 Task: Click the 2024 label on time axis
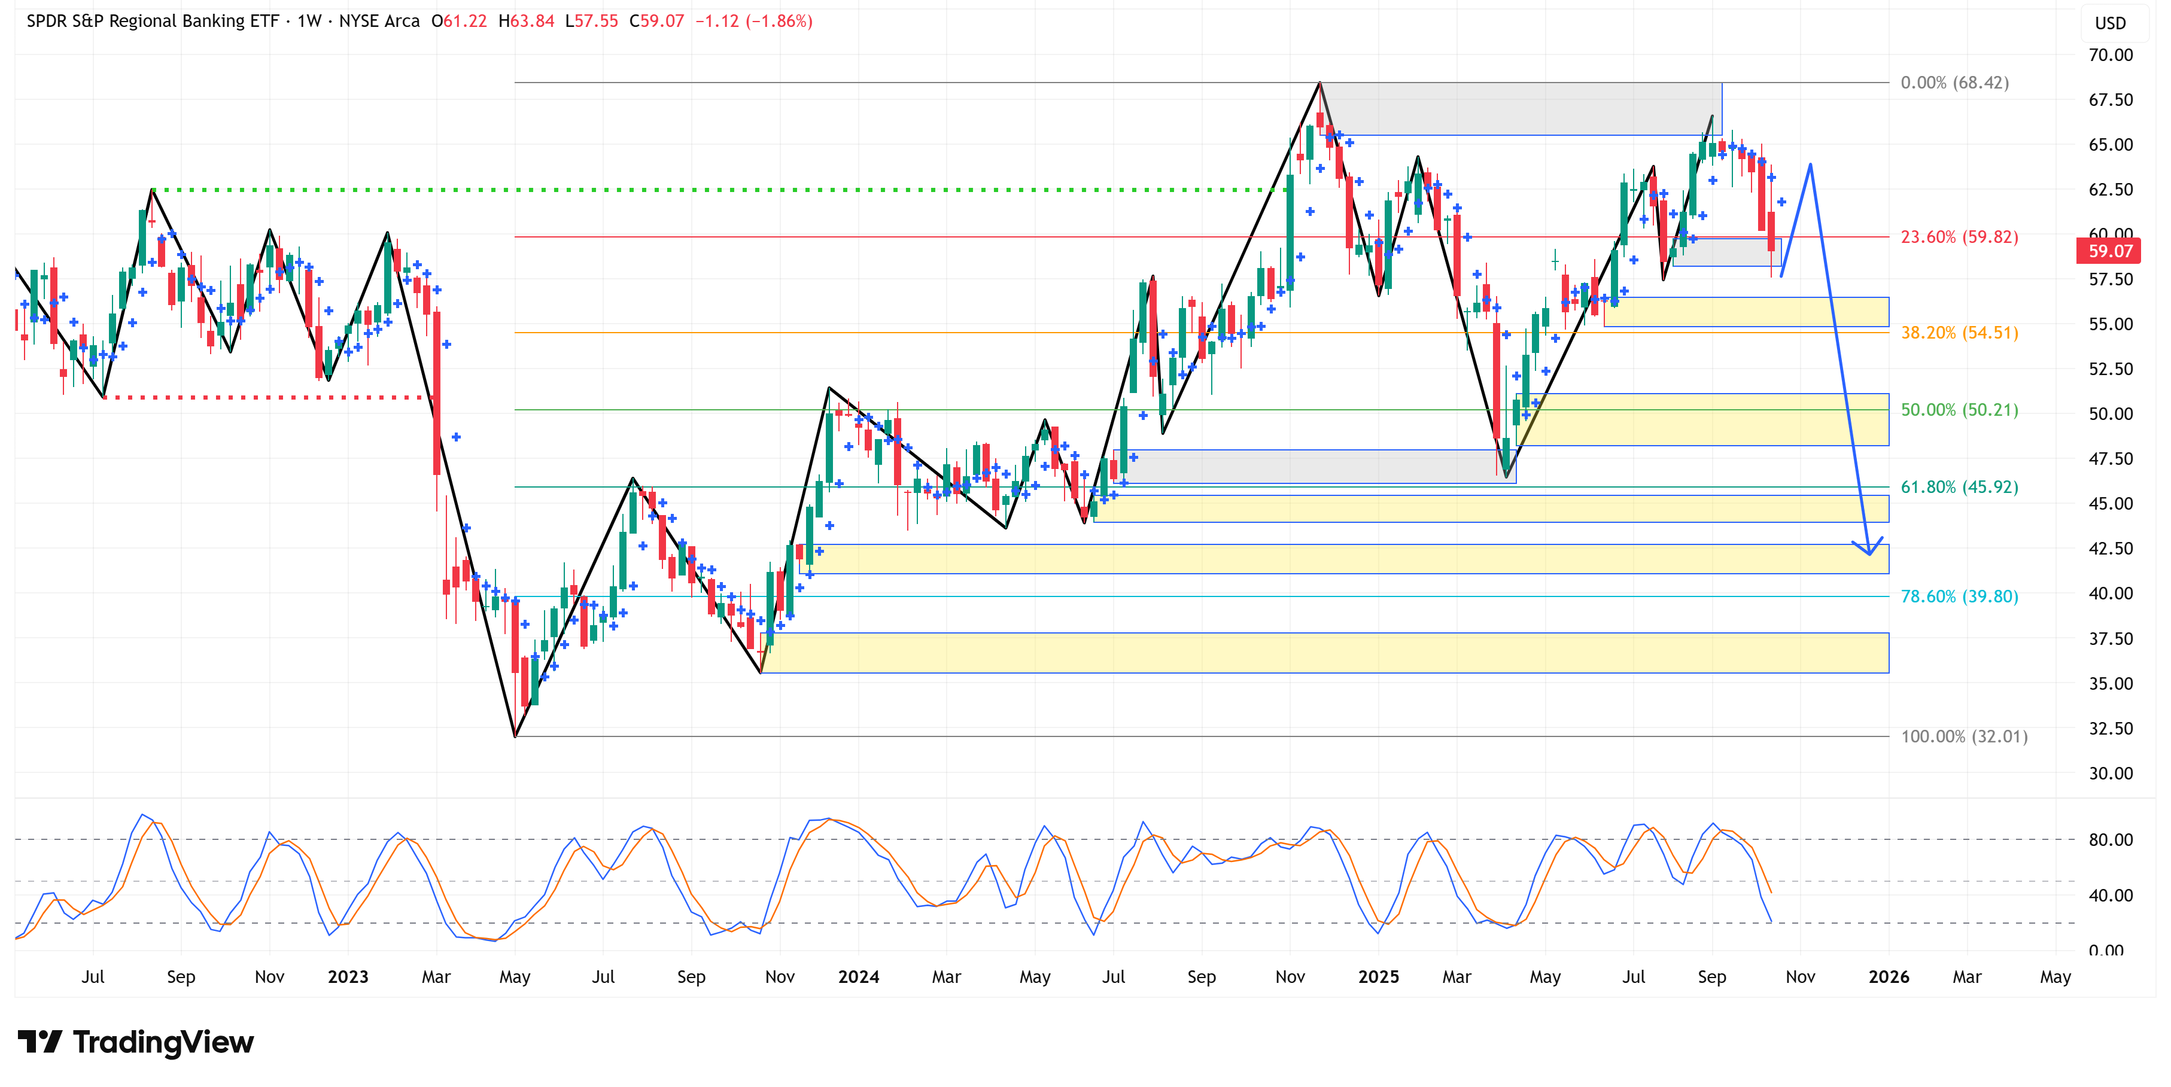tap(858, 976)
